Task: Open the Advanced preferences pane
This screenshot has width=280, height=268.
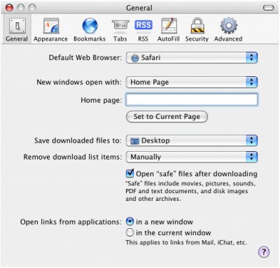Action: [228, 29]
